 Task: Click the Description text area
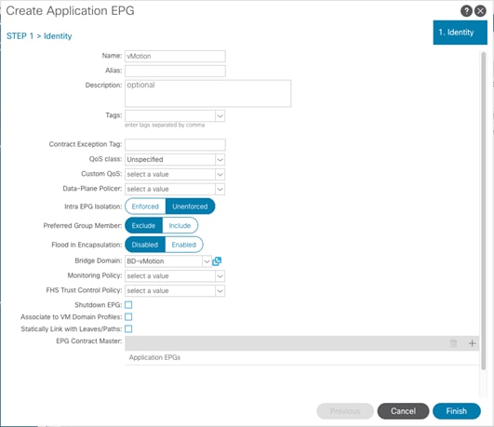[x=208, y=94]
